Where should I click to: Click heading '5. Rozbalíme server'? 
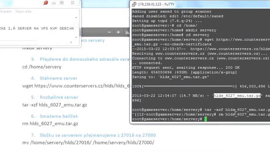point(54,97)
